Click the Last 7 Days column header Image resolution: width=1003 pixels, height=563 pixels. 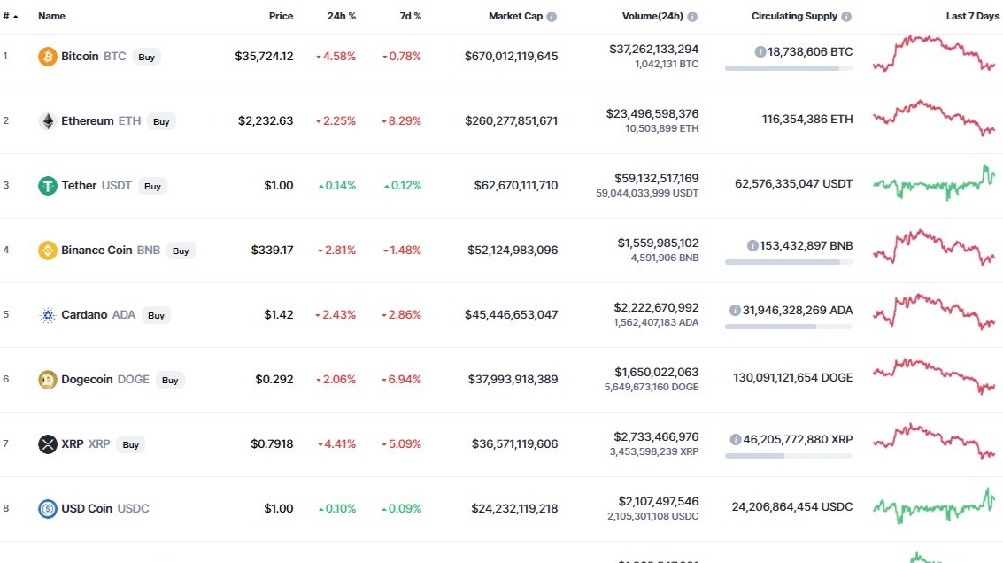pos(972,15)
